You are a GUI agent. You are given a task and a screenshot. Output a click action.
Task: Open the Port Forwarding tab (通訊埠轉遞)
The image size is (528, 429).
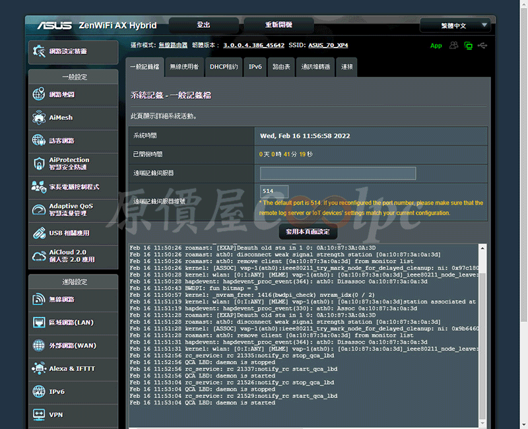point(315,67)
